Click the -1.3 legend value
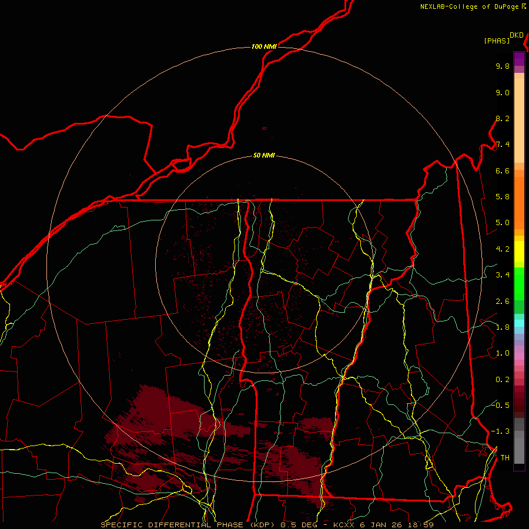This screenshot has width=529, height=529. [500, 431]
